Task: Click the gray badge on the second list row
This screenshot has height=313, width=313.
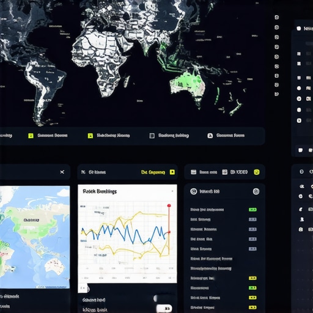Action: tap(252, 219)
